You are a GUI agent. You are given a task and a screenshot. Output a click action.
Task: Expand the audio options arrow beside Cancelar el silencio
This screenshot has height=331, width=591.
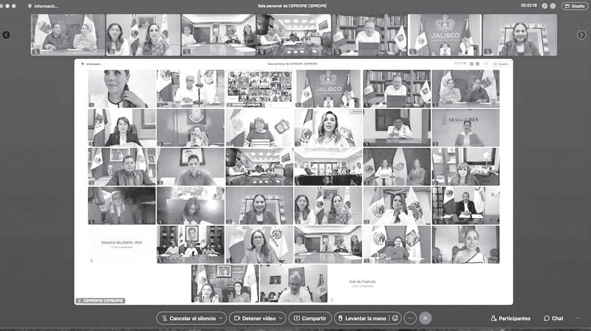[221, 319]
